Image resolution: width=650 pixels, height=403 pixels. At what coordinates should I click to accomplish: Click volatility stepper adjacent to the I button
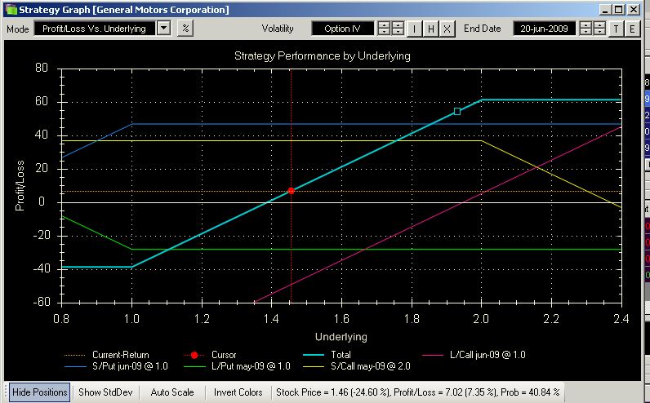398,29
